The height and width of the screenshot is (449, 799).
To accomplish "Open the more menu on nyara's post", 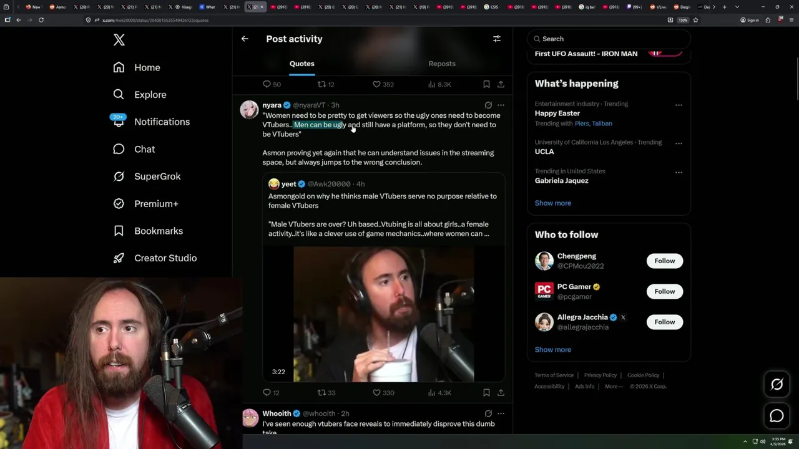I will click(x=501, y=105).
